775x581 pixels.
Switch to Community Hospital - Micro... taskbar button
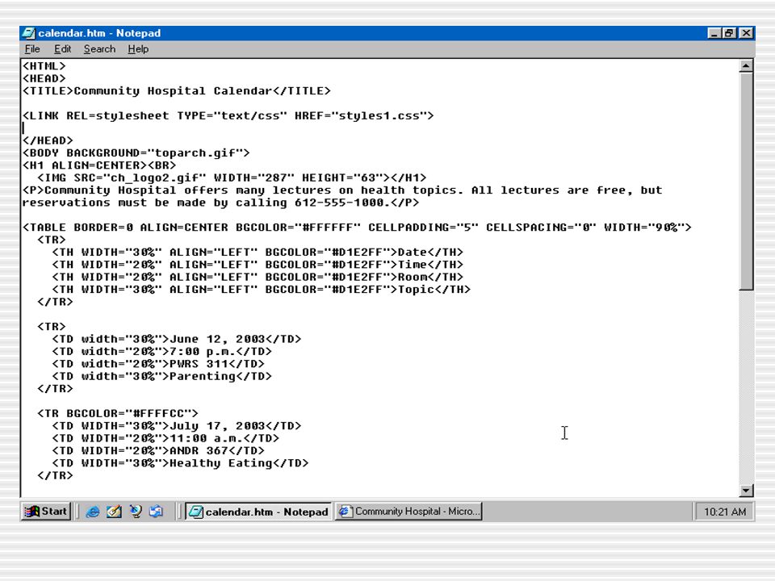click(x=408, y=512)
